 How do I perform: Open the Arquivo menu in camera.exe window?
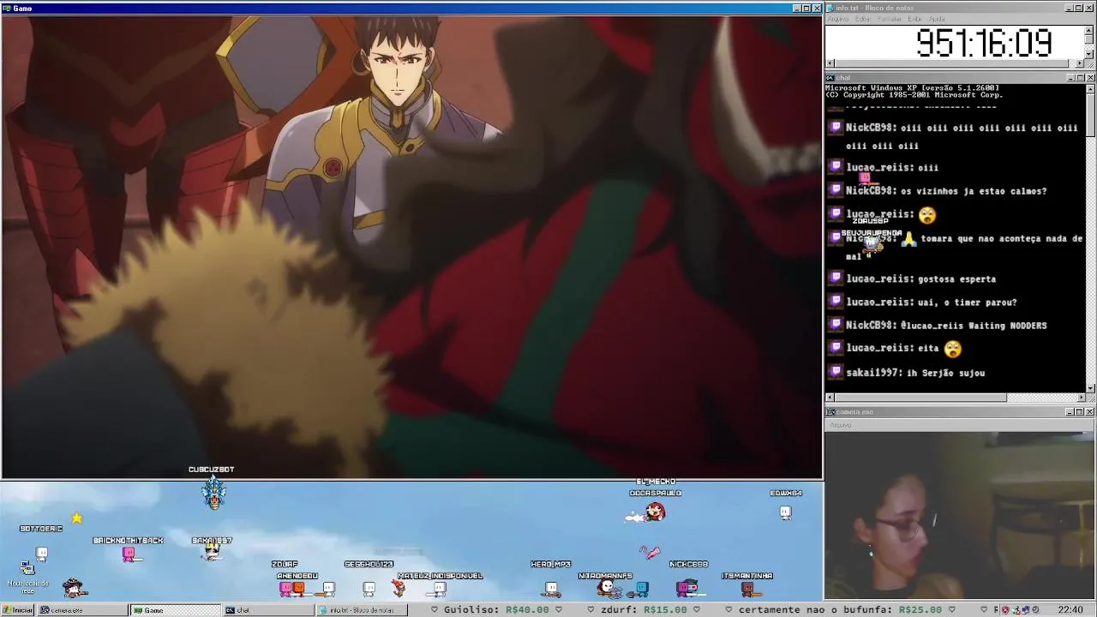(840, 425)
